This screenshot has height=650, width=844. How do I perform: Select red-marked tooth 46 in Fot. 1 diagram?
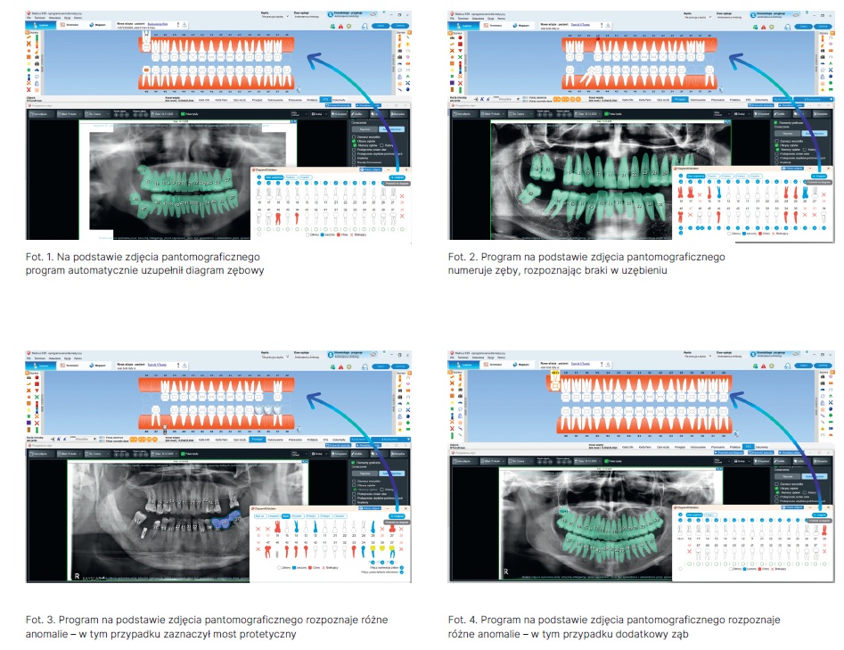[x=277, y=216]
